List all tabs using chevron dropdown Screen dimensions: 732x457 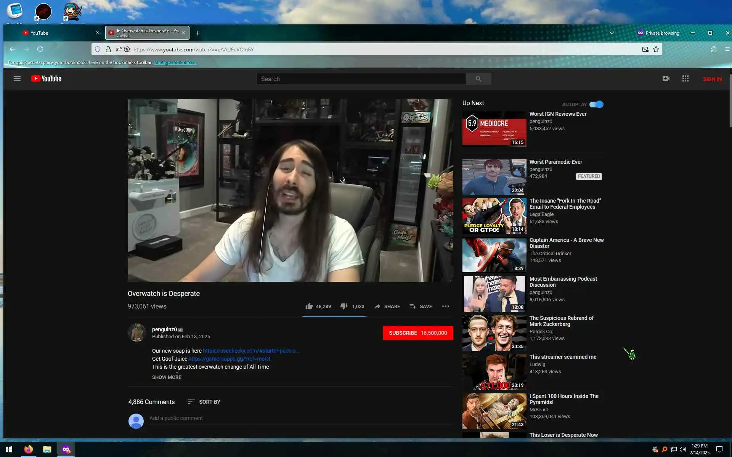[x=612, y=33]
